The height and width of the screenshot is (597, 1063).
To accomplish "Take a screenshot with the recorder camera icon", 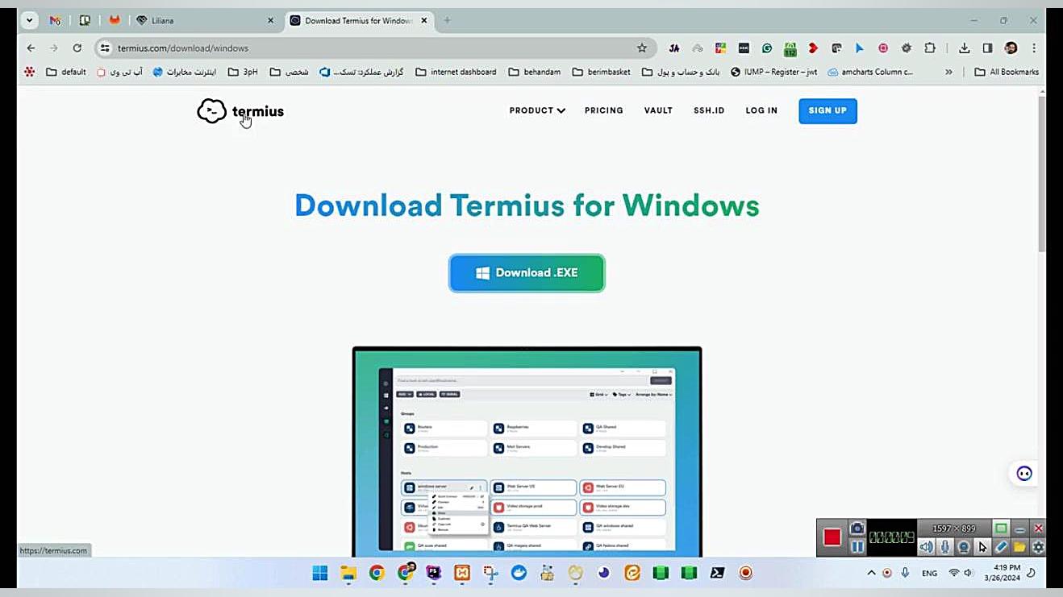I will [857, 529].
